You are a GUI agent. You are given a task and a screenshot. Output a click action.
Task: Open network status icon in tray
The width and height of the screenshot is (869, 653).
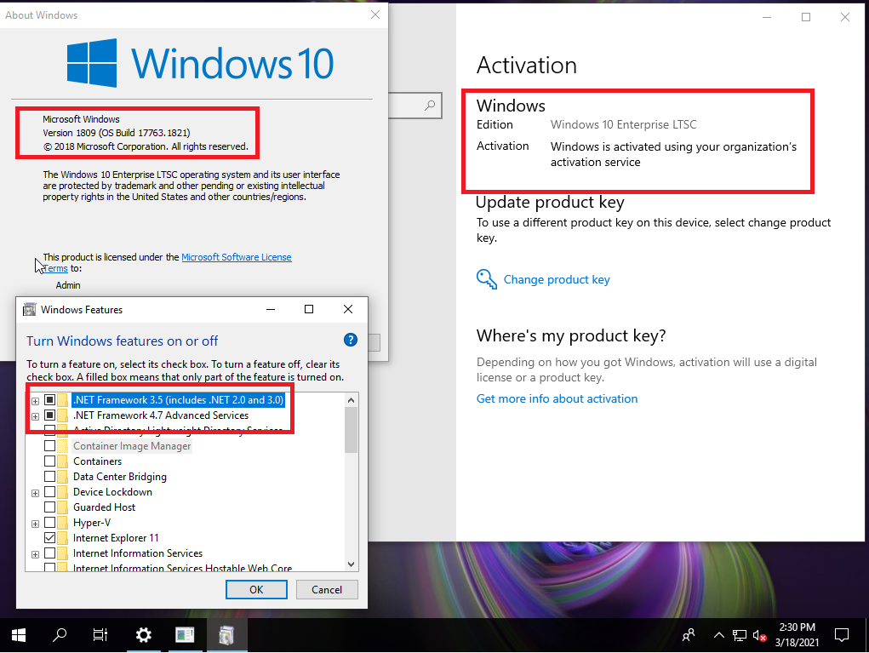tap(740, 635)
